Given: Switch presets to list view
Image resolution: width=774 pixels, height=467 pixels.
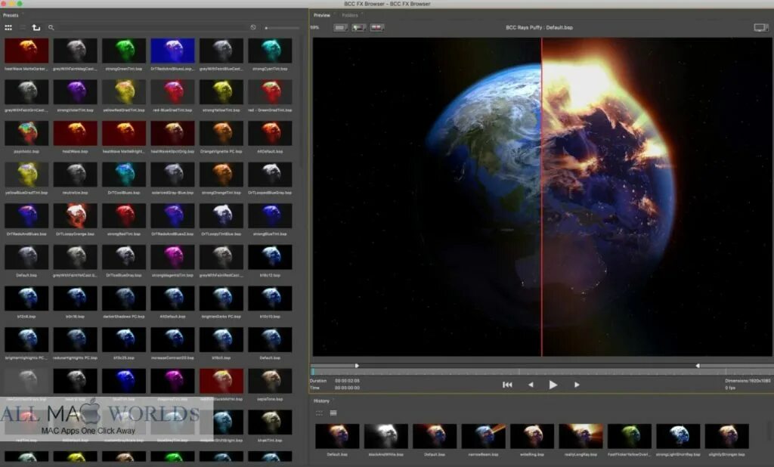Looking at the screenshot, I should 22,28.
